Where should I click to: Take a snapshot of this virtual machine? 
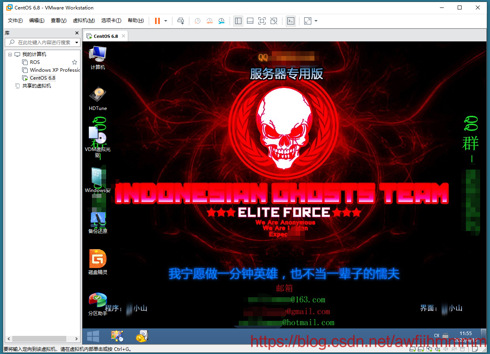tap(197, 21)
